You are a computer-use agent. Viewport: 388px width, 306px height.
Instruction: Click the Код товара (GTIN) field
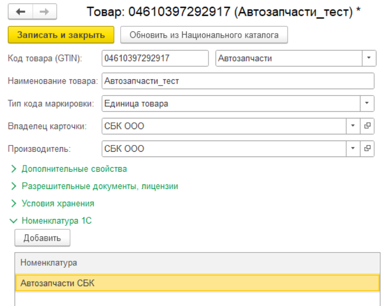point(154,58)
